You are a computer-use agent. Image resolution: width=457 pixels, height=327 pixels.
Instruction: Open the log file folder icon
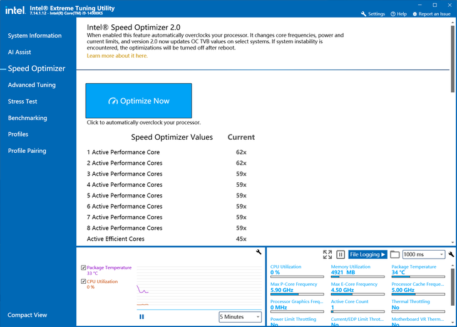[394, 254]
